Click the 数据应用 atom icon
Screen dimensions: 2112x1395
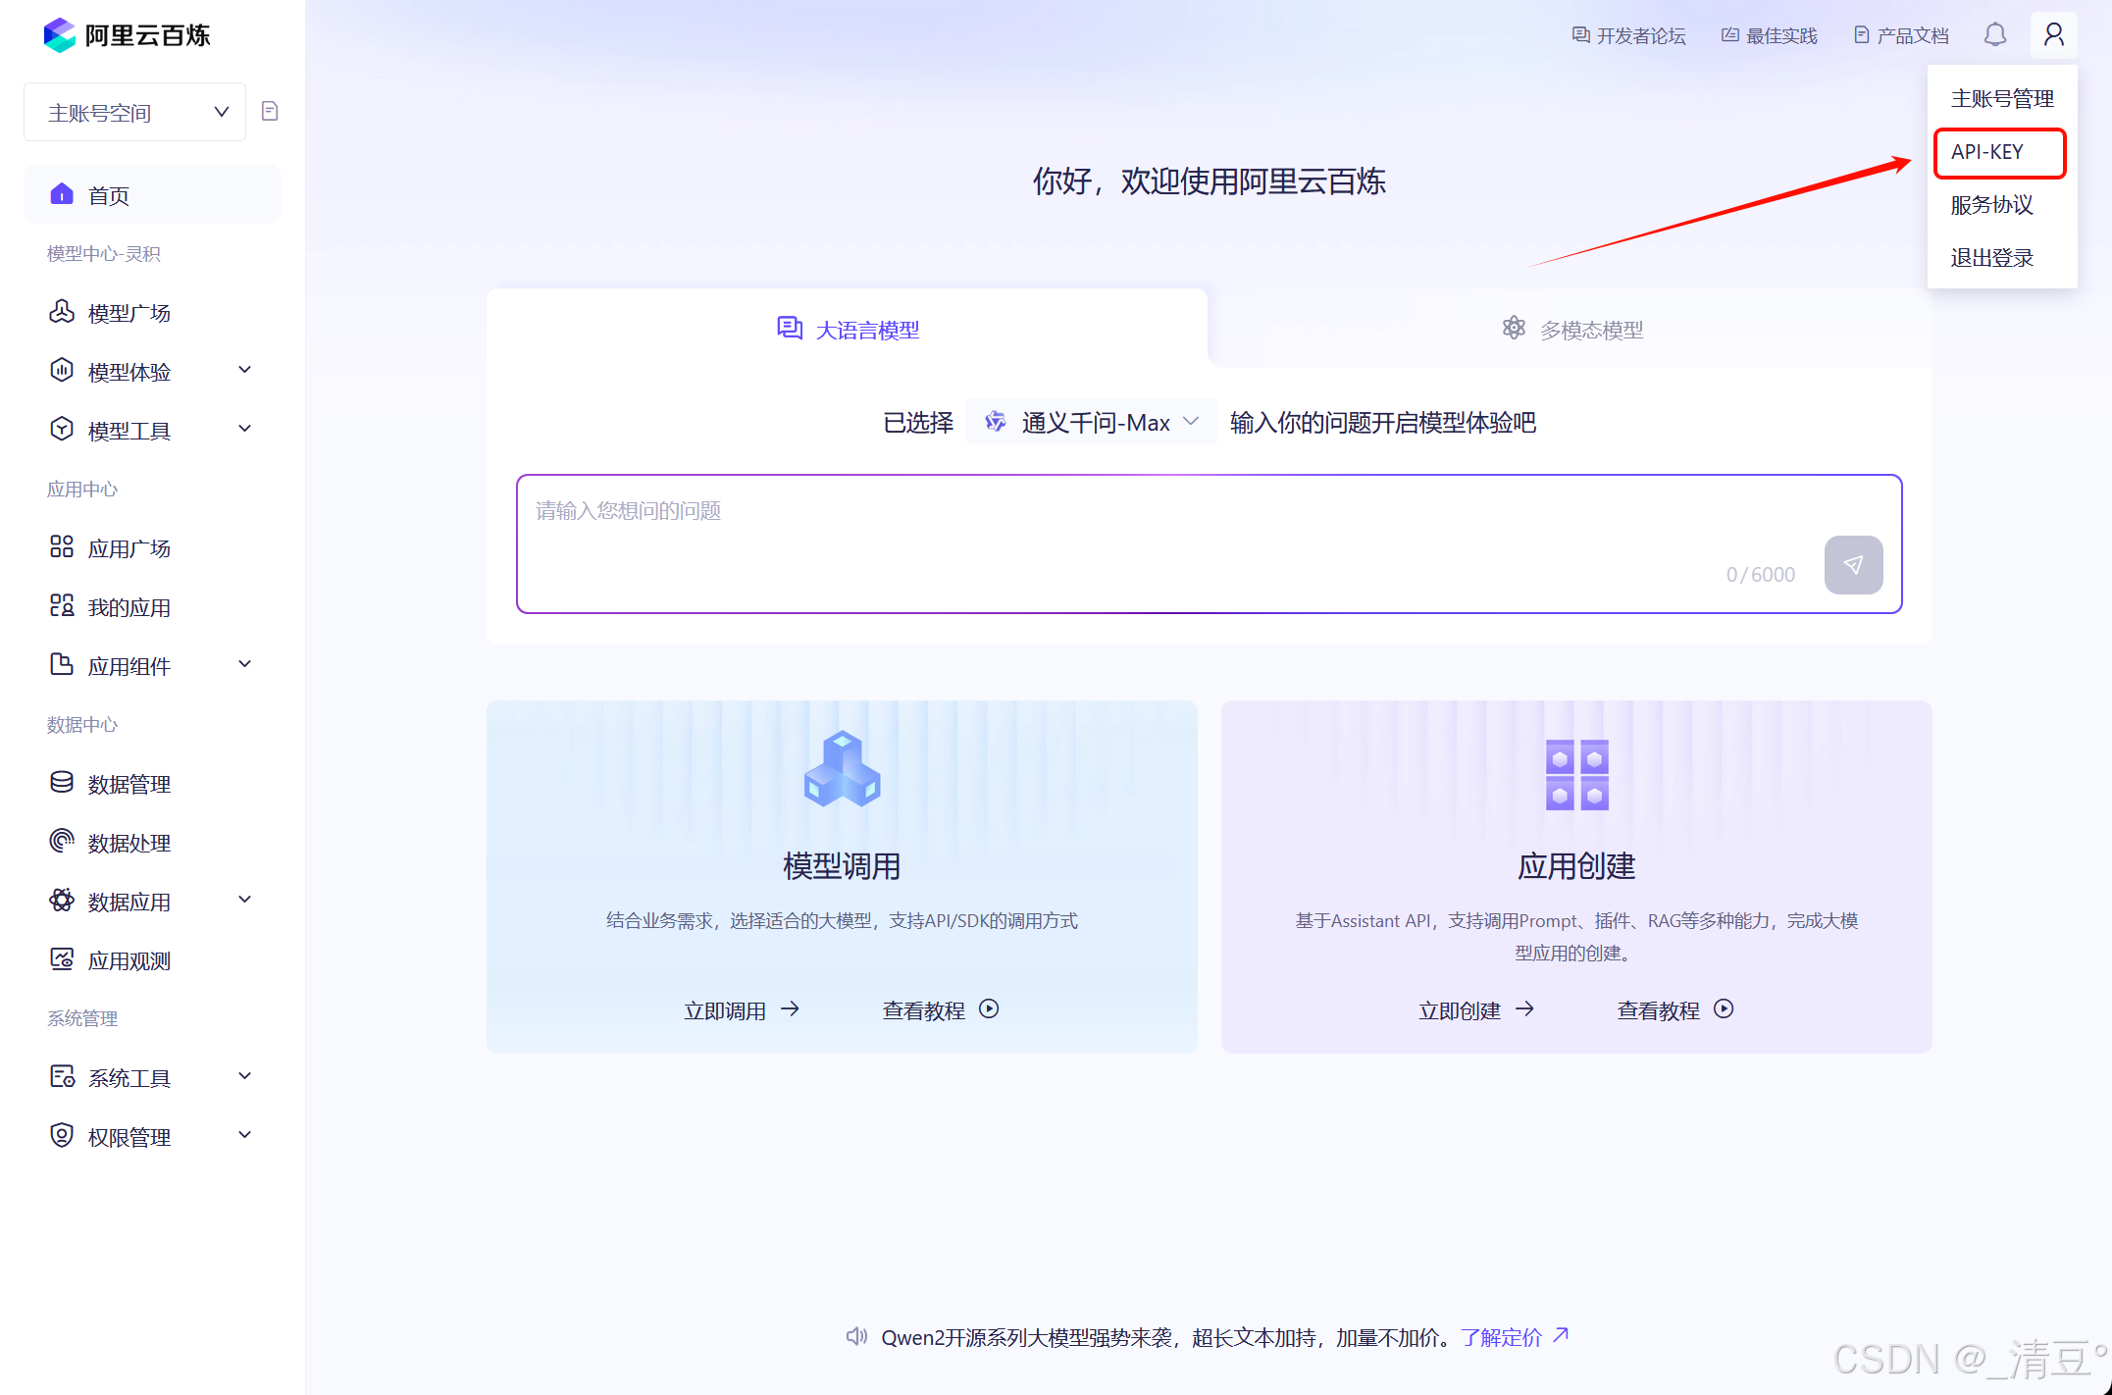(62, 901)
